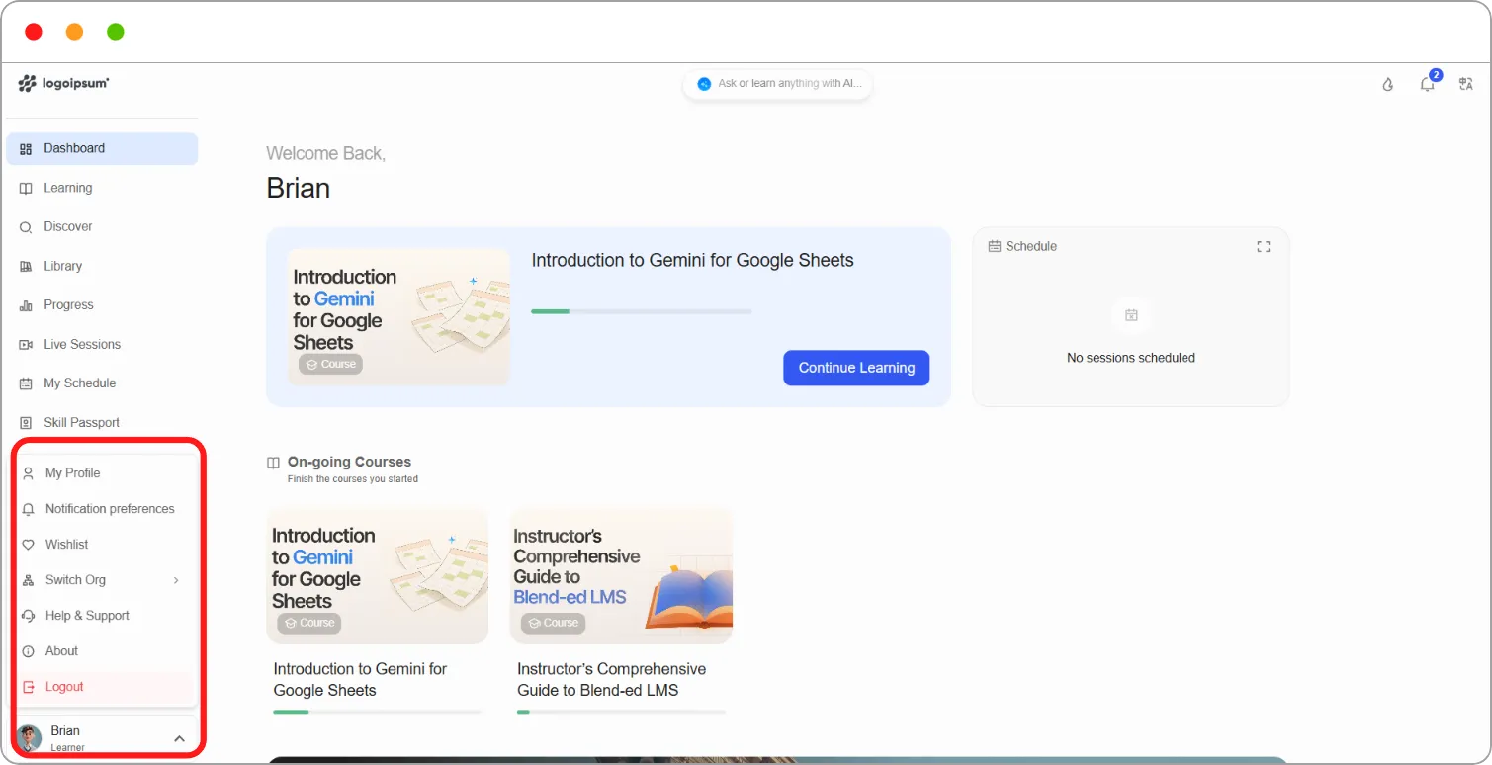Screen dimensions: 1492x765
Task: Open Discover page
Action: pyautogui.click(x=102, y=226)
